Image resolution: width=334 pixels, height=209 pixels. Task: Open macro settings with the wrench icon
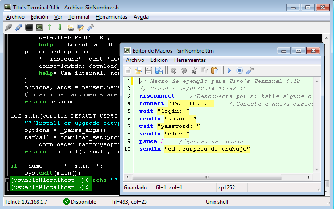pos(250,70)
